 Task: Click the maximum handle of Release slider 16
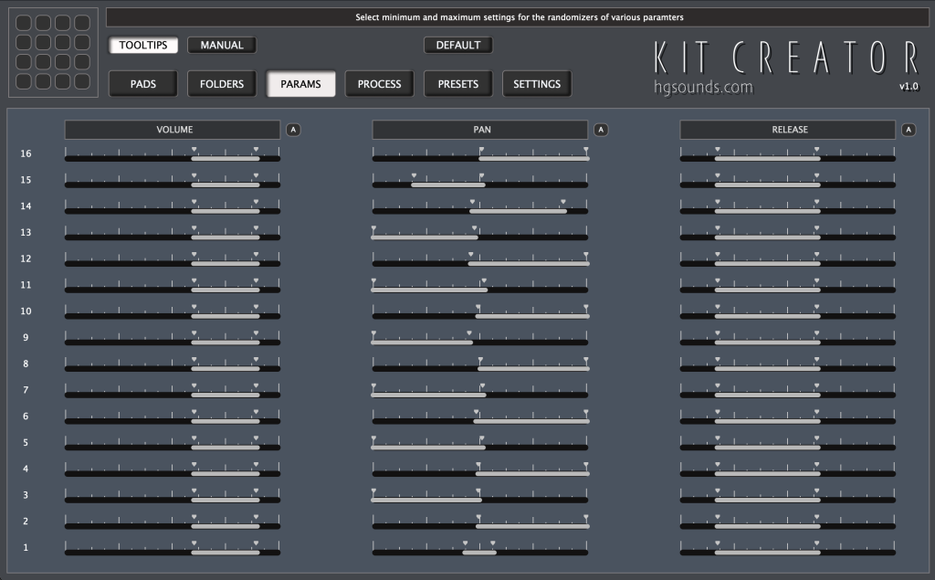tap(817, 150)
